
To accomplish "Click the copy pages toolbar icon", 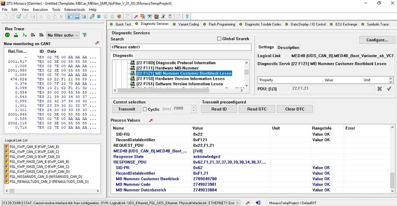I will (48, 16).
